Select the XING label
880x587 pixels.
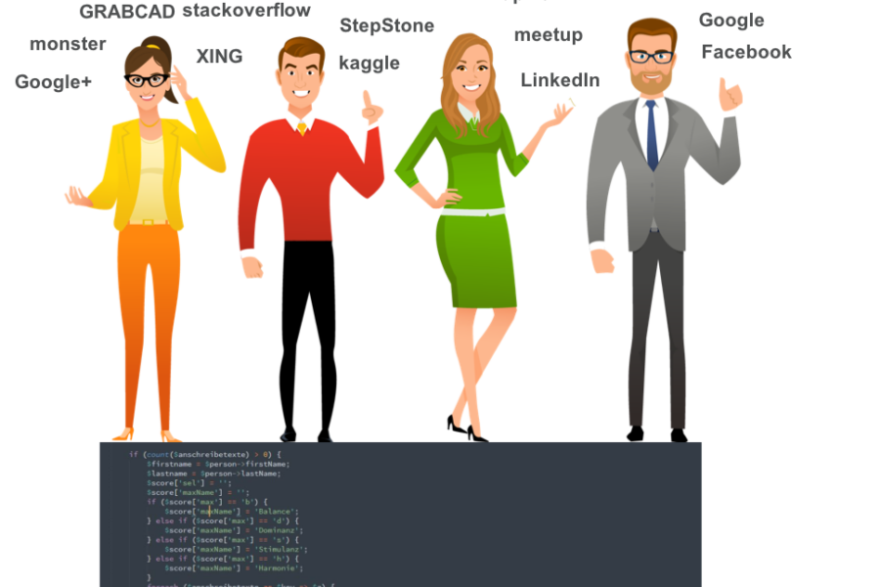[219, 56]
